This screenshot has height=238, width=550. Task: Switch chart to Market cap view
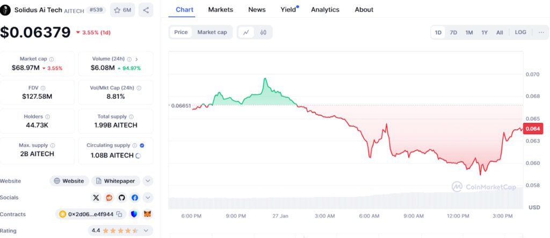[x=212, y=32]
